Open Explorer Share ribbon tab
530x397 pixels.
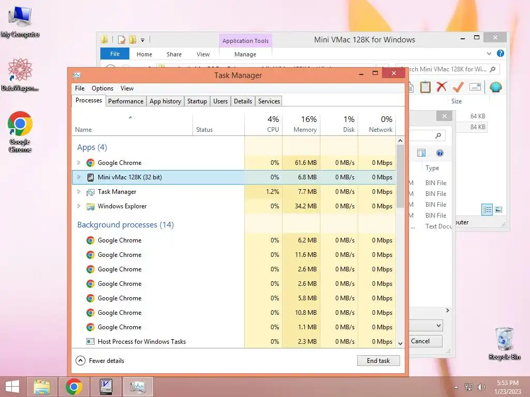pyautogui.click(x=174, y=54)
